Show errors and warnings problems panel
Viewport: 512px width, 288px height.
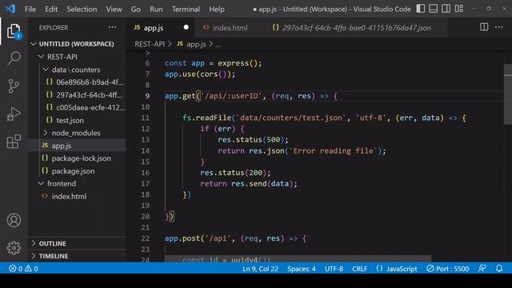pyautogui.click(x=23, y=269)
